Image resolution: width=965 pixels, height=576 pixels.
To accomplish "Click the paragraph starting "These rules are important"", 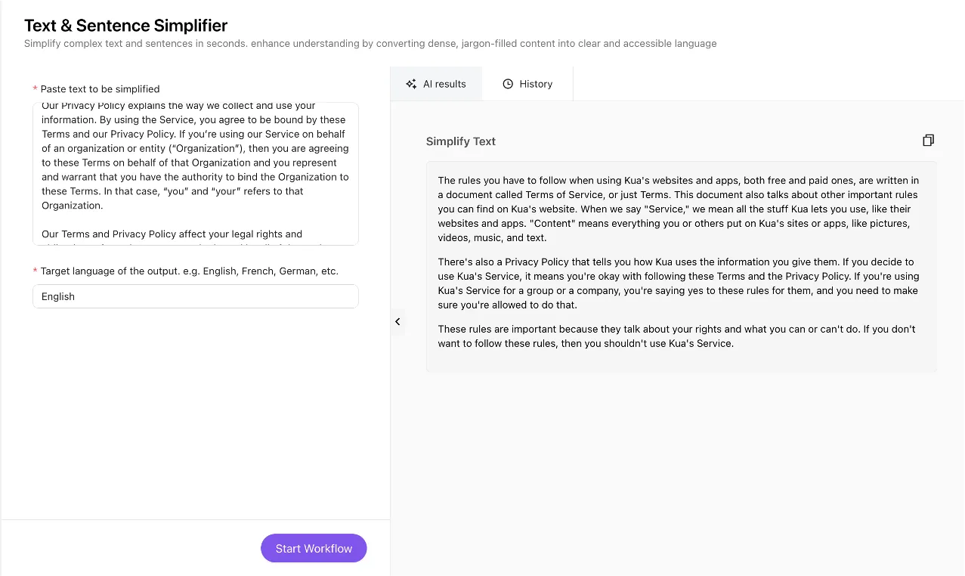I will pyautogui.click(x=678, y=336).
